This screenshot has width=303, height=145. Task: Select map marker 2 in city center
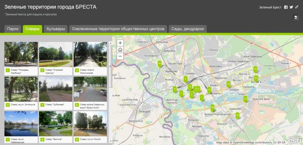click(x=192, y=95)
